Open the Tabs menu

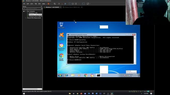pos(40,4)
